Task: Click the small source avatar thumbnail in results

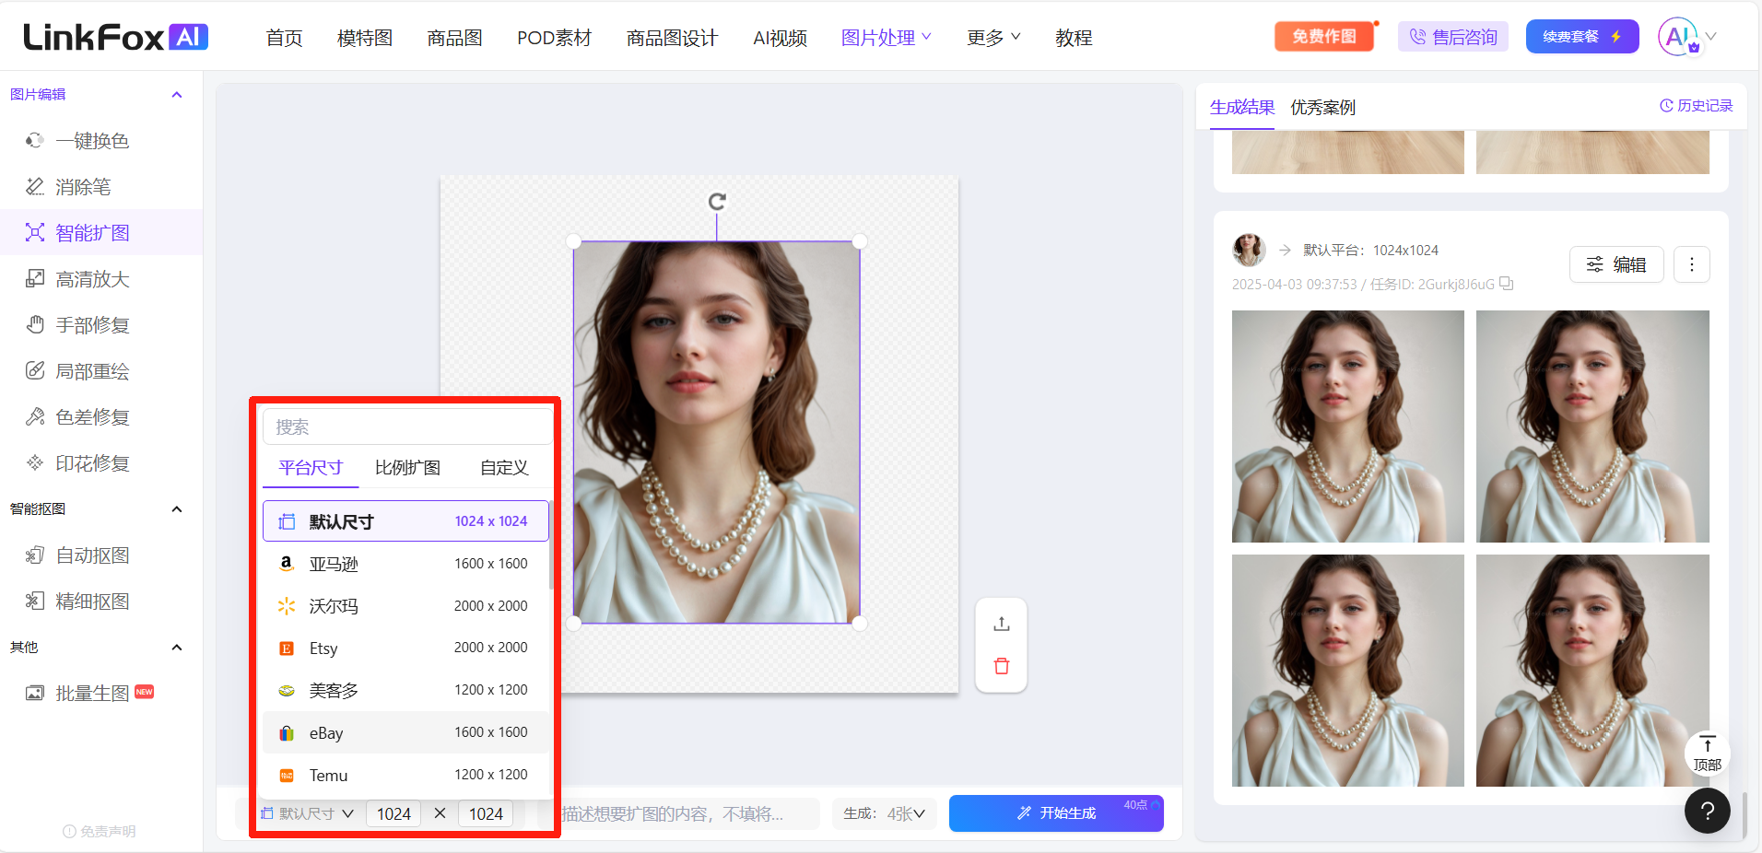Action: click(x=1249, y=250)
